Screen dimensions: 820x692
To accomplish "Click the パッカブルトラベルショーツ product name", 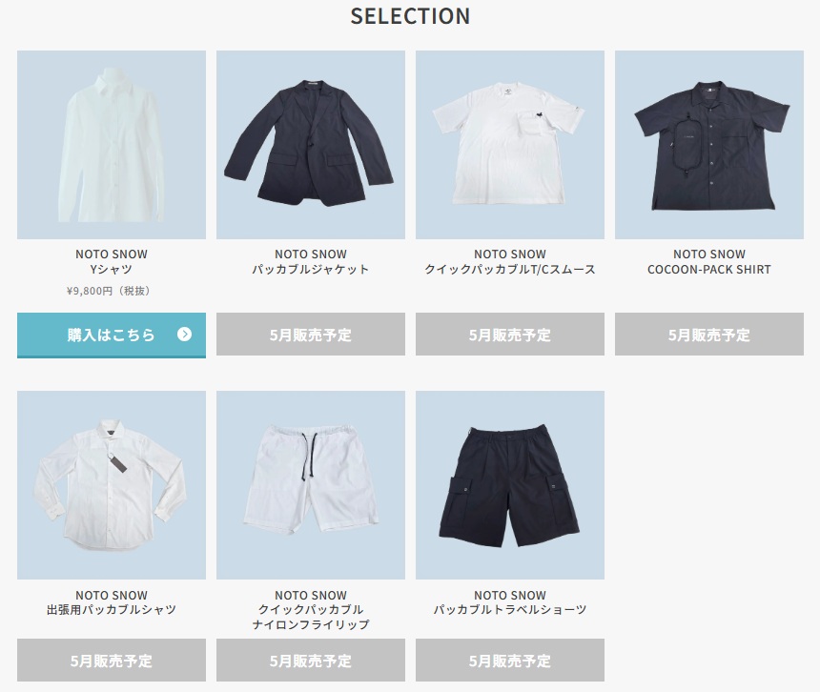I will tap(510, 610).
